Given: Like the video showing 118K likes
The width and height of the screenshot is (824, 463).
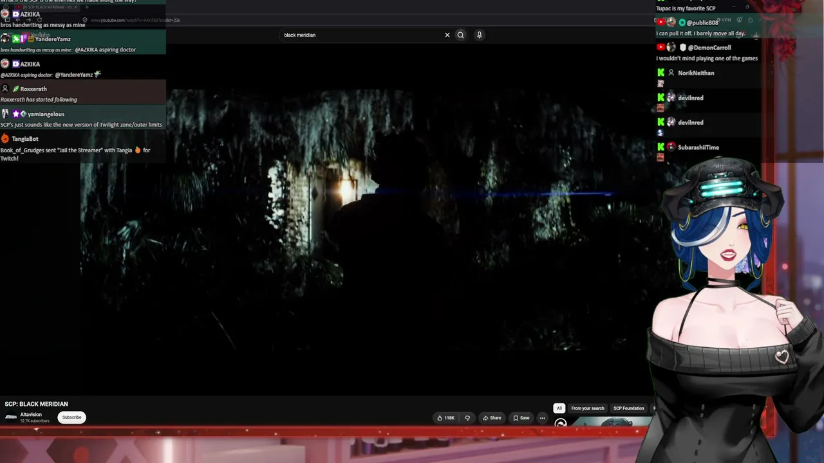Looking at the screenshot, I should point(445,418).
